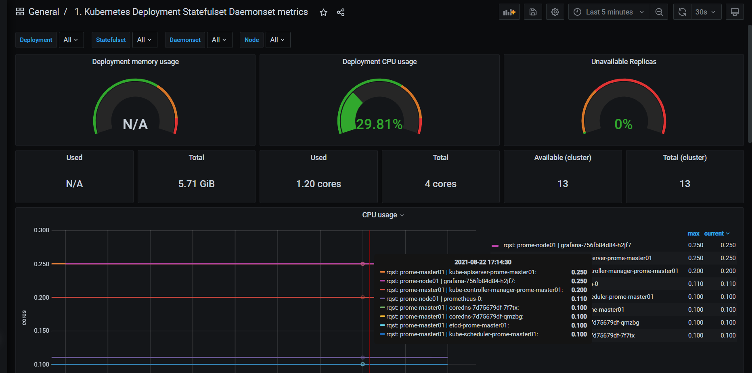Sort legend by current column

tap(717, 233)
